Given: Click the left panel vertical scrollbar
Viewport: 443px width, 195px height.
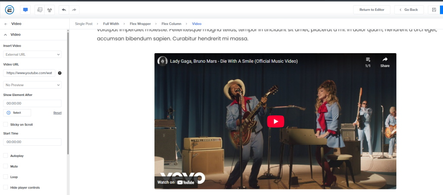Looking at the screenshot, I should click(x=68, y=93).
